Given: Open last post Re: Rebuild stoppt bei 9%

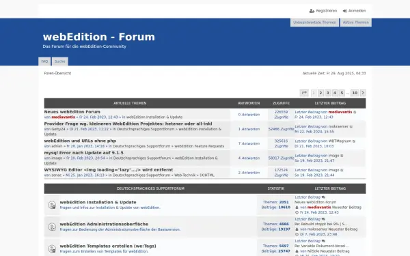Looking at the screenshot, I should point(321,224).
